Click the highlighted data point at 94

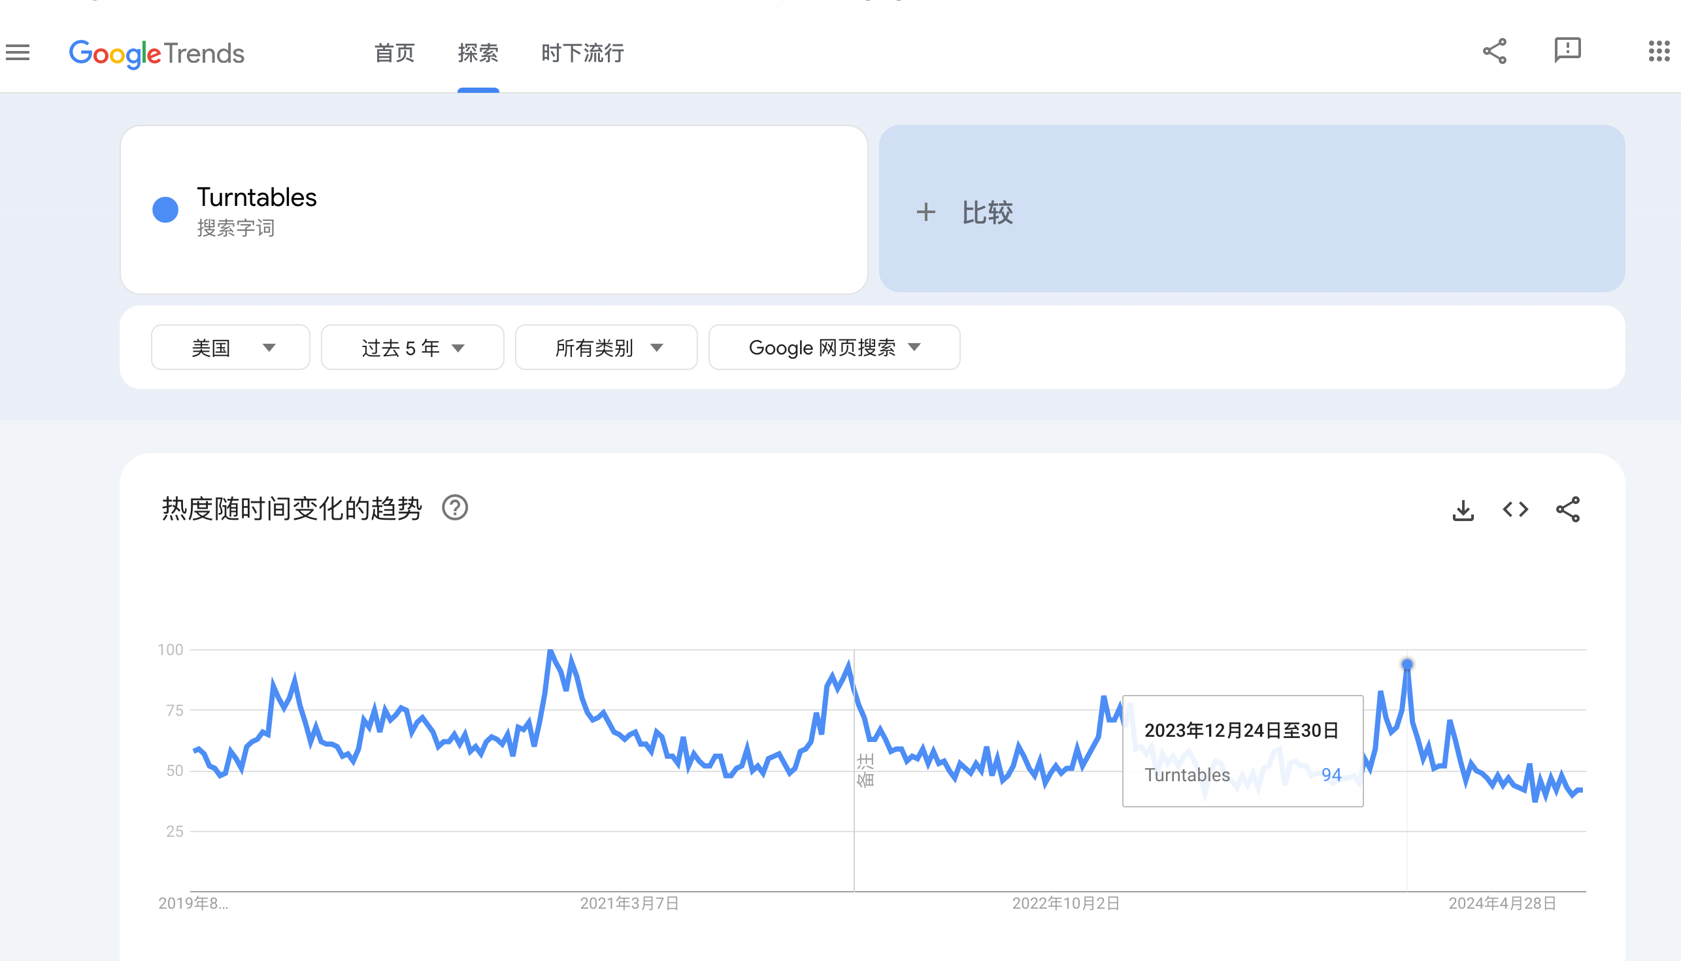(x=1406, y=665)
